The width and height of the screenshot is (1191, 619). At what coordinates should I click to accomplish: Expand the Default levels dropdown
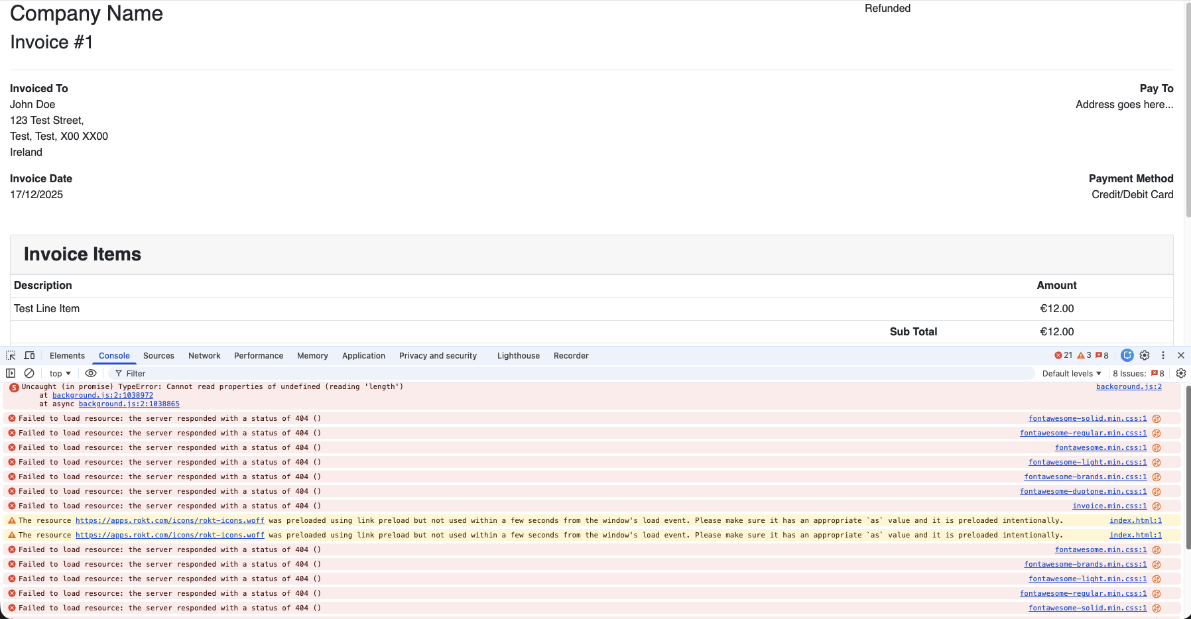click(1071, 374)
